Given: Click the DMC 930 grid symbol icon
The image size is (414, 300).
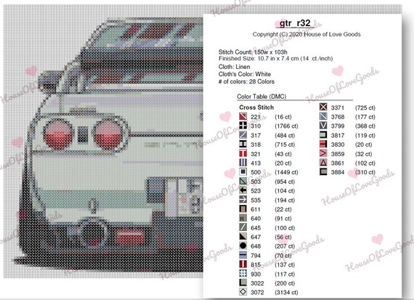Looking at the screenshot, I should click(243, 274).
